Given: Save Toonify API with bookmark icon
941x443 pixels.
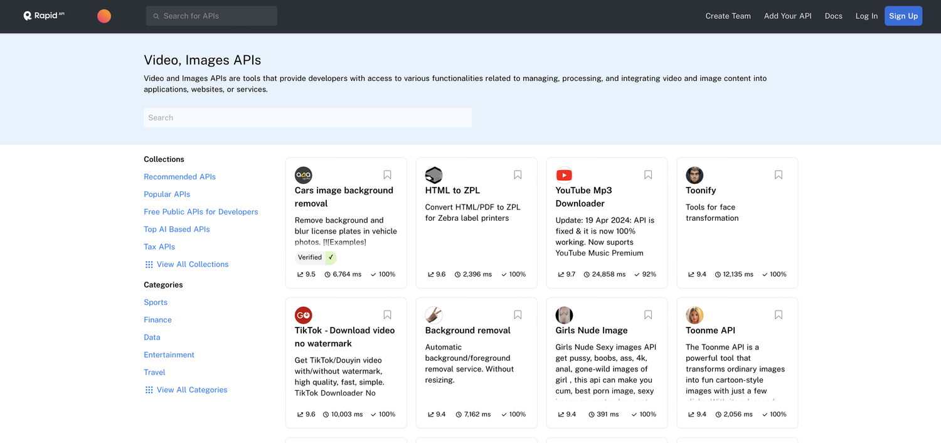Looking at the screenshot, I should (x=779, y=175).
